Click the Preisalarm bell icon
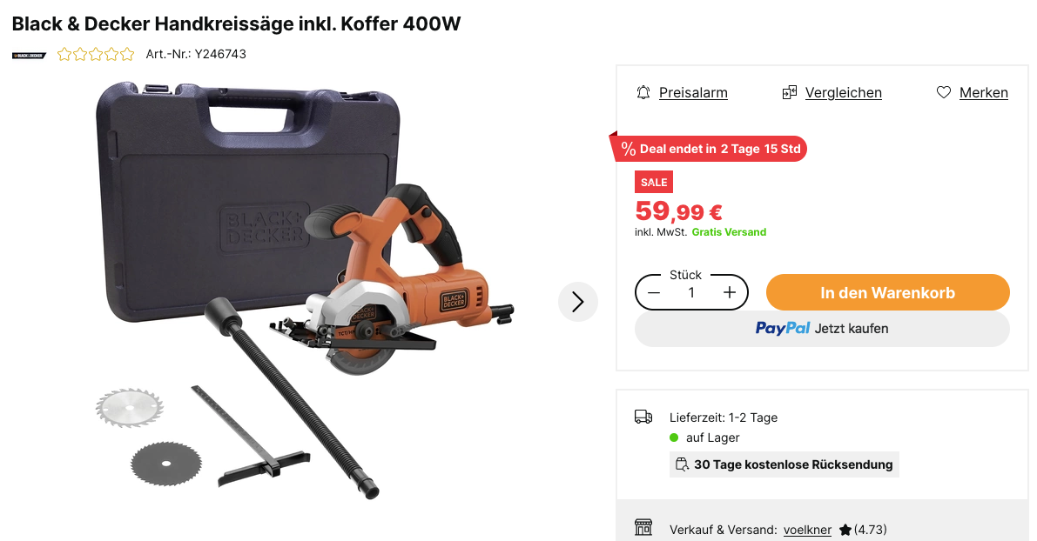Viewport: 1037px width, 541px height. click(643, 92)
